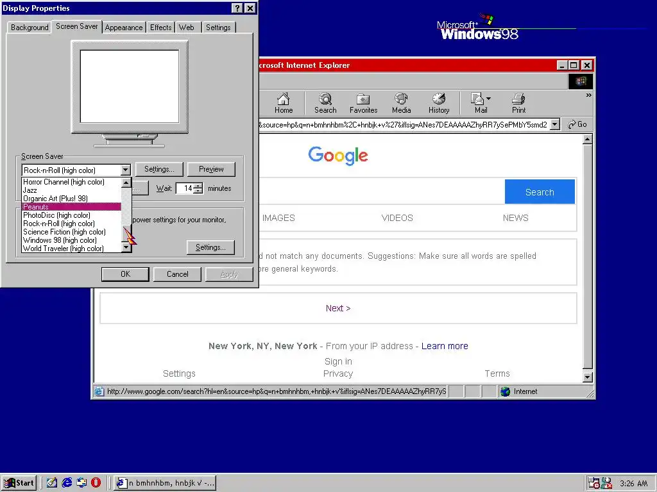This screenshot has height=492, width=657.
Task: Click the Internet zone globe in status bar
Action: click(x=506, y=391)
